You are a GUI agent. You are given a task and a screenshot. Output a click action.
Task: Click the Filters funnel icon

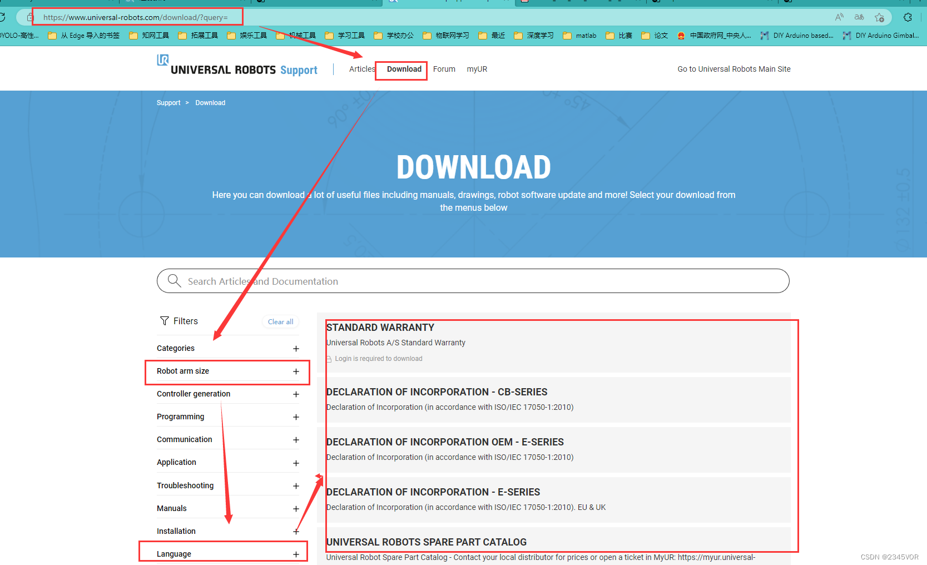point(165,321)
